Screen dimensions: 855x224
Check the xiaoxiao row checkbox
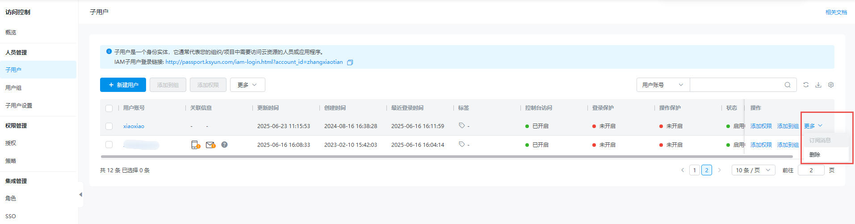[109, 126]
